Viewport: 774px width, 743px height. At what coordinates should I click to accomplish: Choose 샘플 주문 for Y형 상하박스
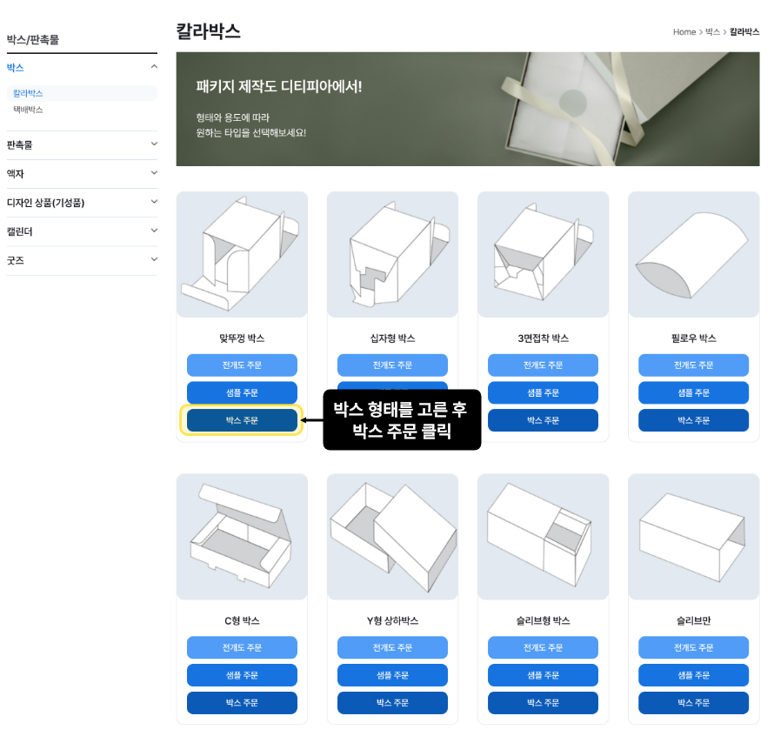pos(392,675)
